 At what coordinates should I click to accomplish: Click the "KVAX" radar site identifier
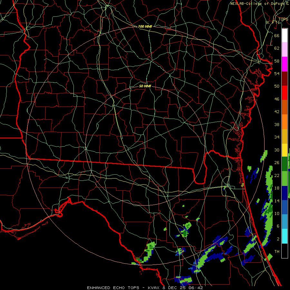point(154,288)
